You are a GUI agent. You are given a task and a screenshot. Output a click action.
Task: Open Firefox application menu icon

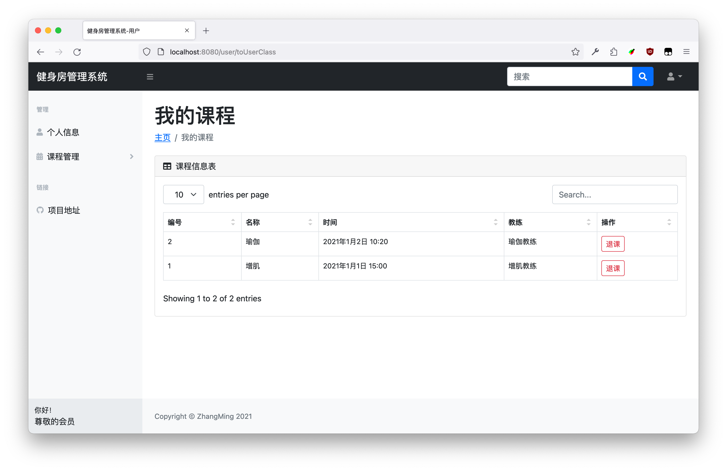click(x=686, y=52)
